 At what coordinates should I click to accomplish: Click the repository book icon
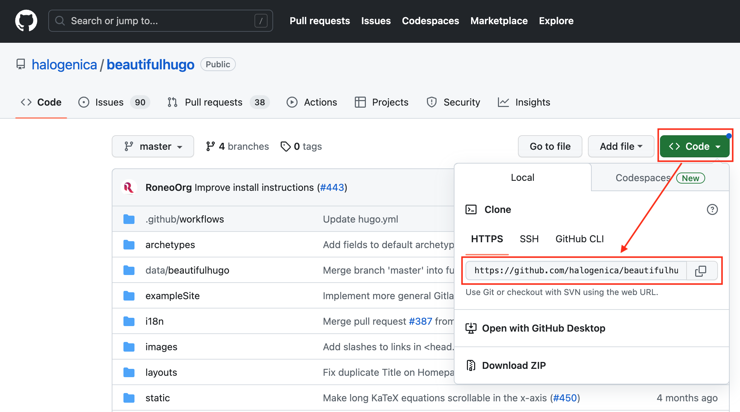[21, 64]
